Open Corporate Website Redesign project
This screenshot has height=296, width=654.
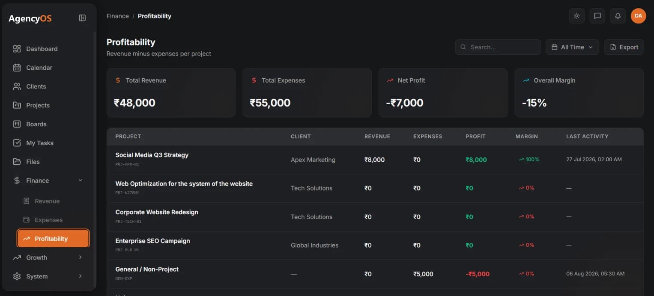tap(157, 212)
